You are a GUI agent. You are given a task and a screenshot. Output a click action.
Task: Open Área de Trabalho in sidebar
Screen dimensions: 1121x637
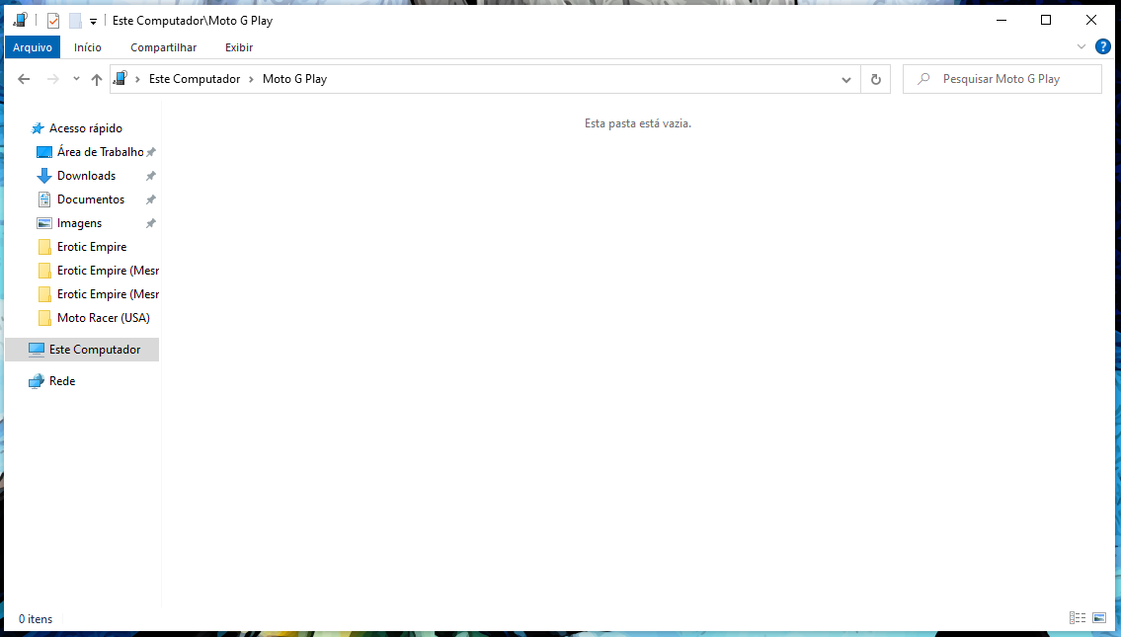point(100,151)
